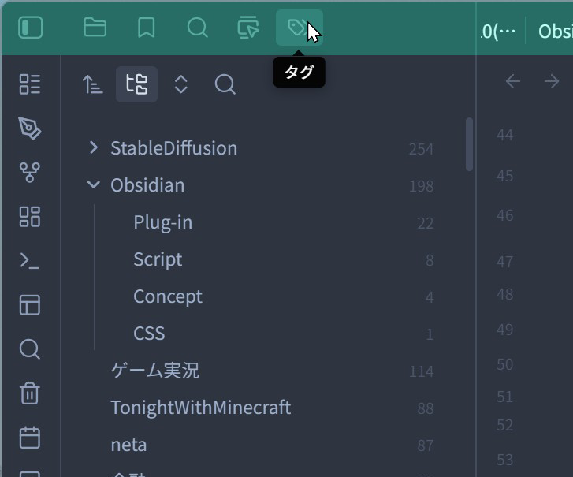Screen dimensions: 573x477
Task: Click the trash ribbon icon
Action: 30,393
